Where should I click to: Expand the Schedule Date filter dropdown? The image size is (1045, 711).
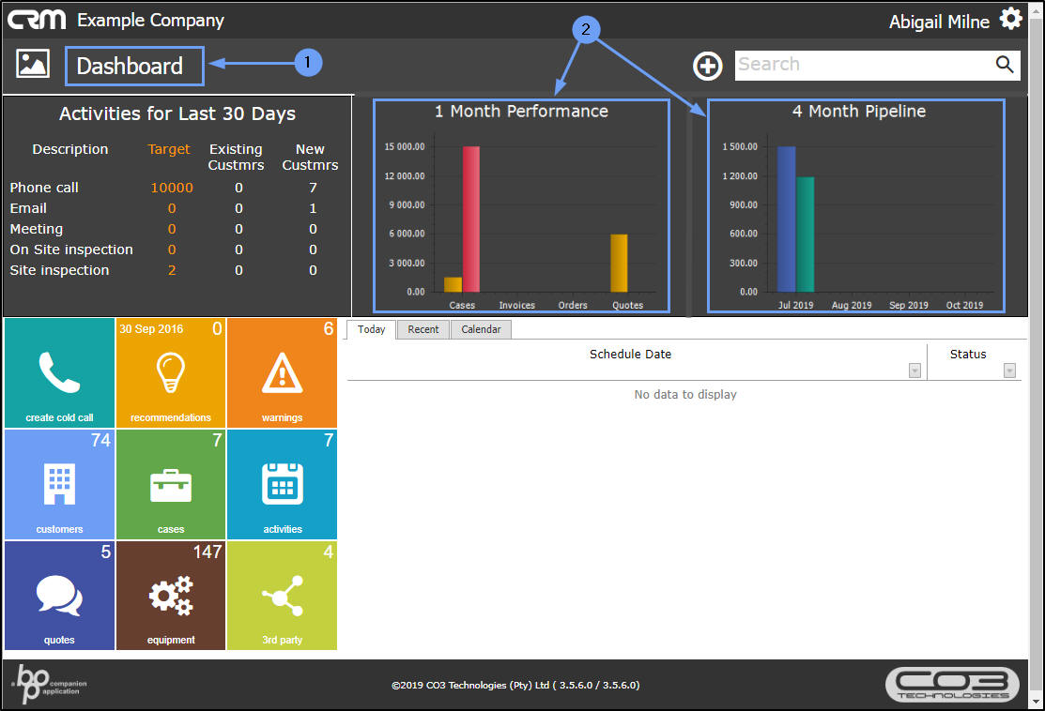click(x=914, y=371)
